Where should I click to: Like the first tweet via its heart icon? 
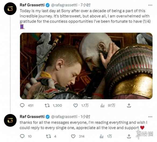76,105
